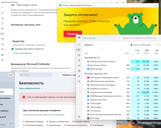Open Users page icon in Task Manager

click(x=79, y=71)
